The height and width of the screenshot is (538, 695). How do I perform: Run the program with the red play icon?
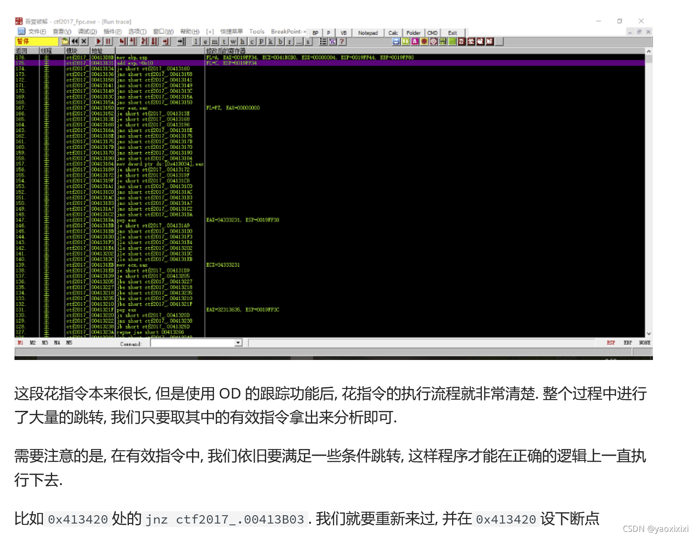pos(99,41)
